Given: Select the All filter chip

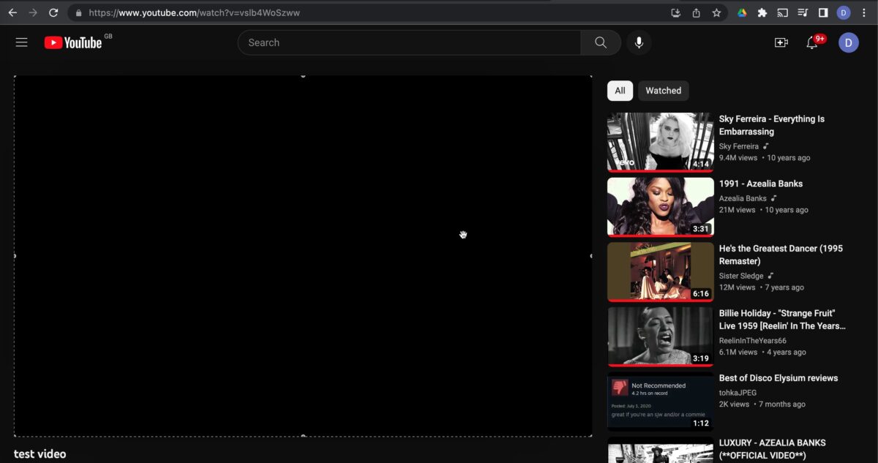Looking at the screenshot, I should pos(620,91).
